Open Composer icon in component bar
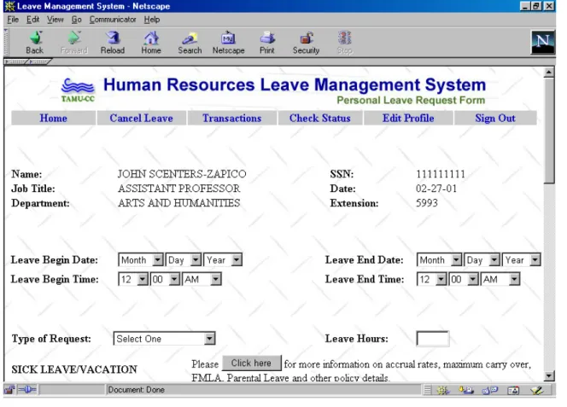 point(536,390)
